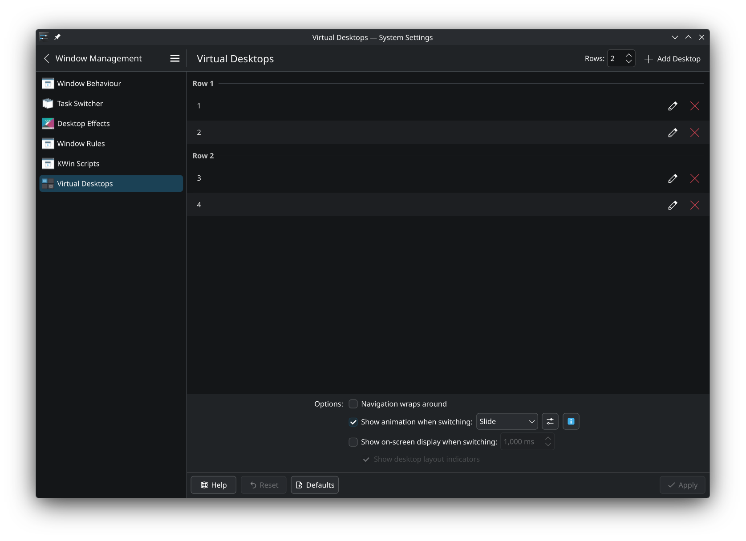Remove desktop 1 using its red X

tap(694, 106)
